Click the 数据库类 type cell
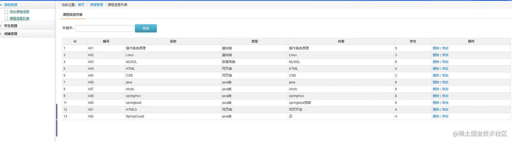The image size is (512, 142). 255,62
